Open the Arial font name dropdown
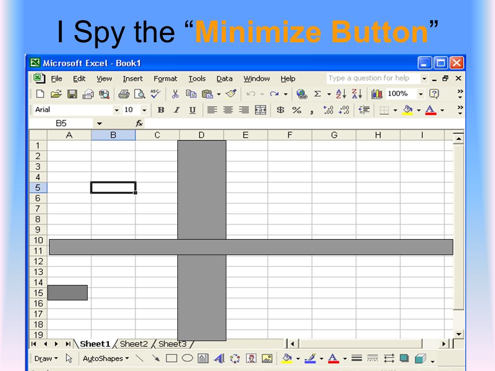Image resolution: width=495 pixels, height=371 pixels. pyautogui.click(x=117, y=110)
